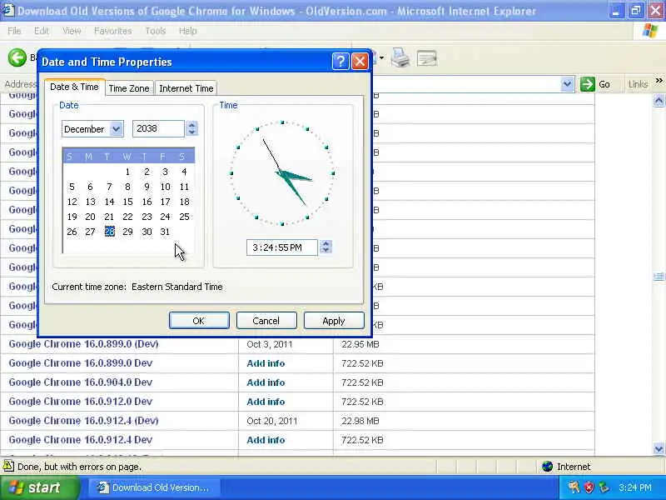Click Add info for Chrome 16.0.904.0 Dev
This screenshot has width=666, height=500.
tap(266, 382)
